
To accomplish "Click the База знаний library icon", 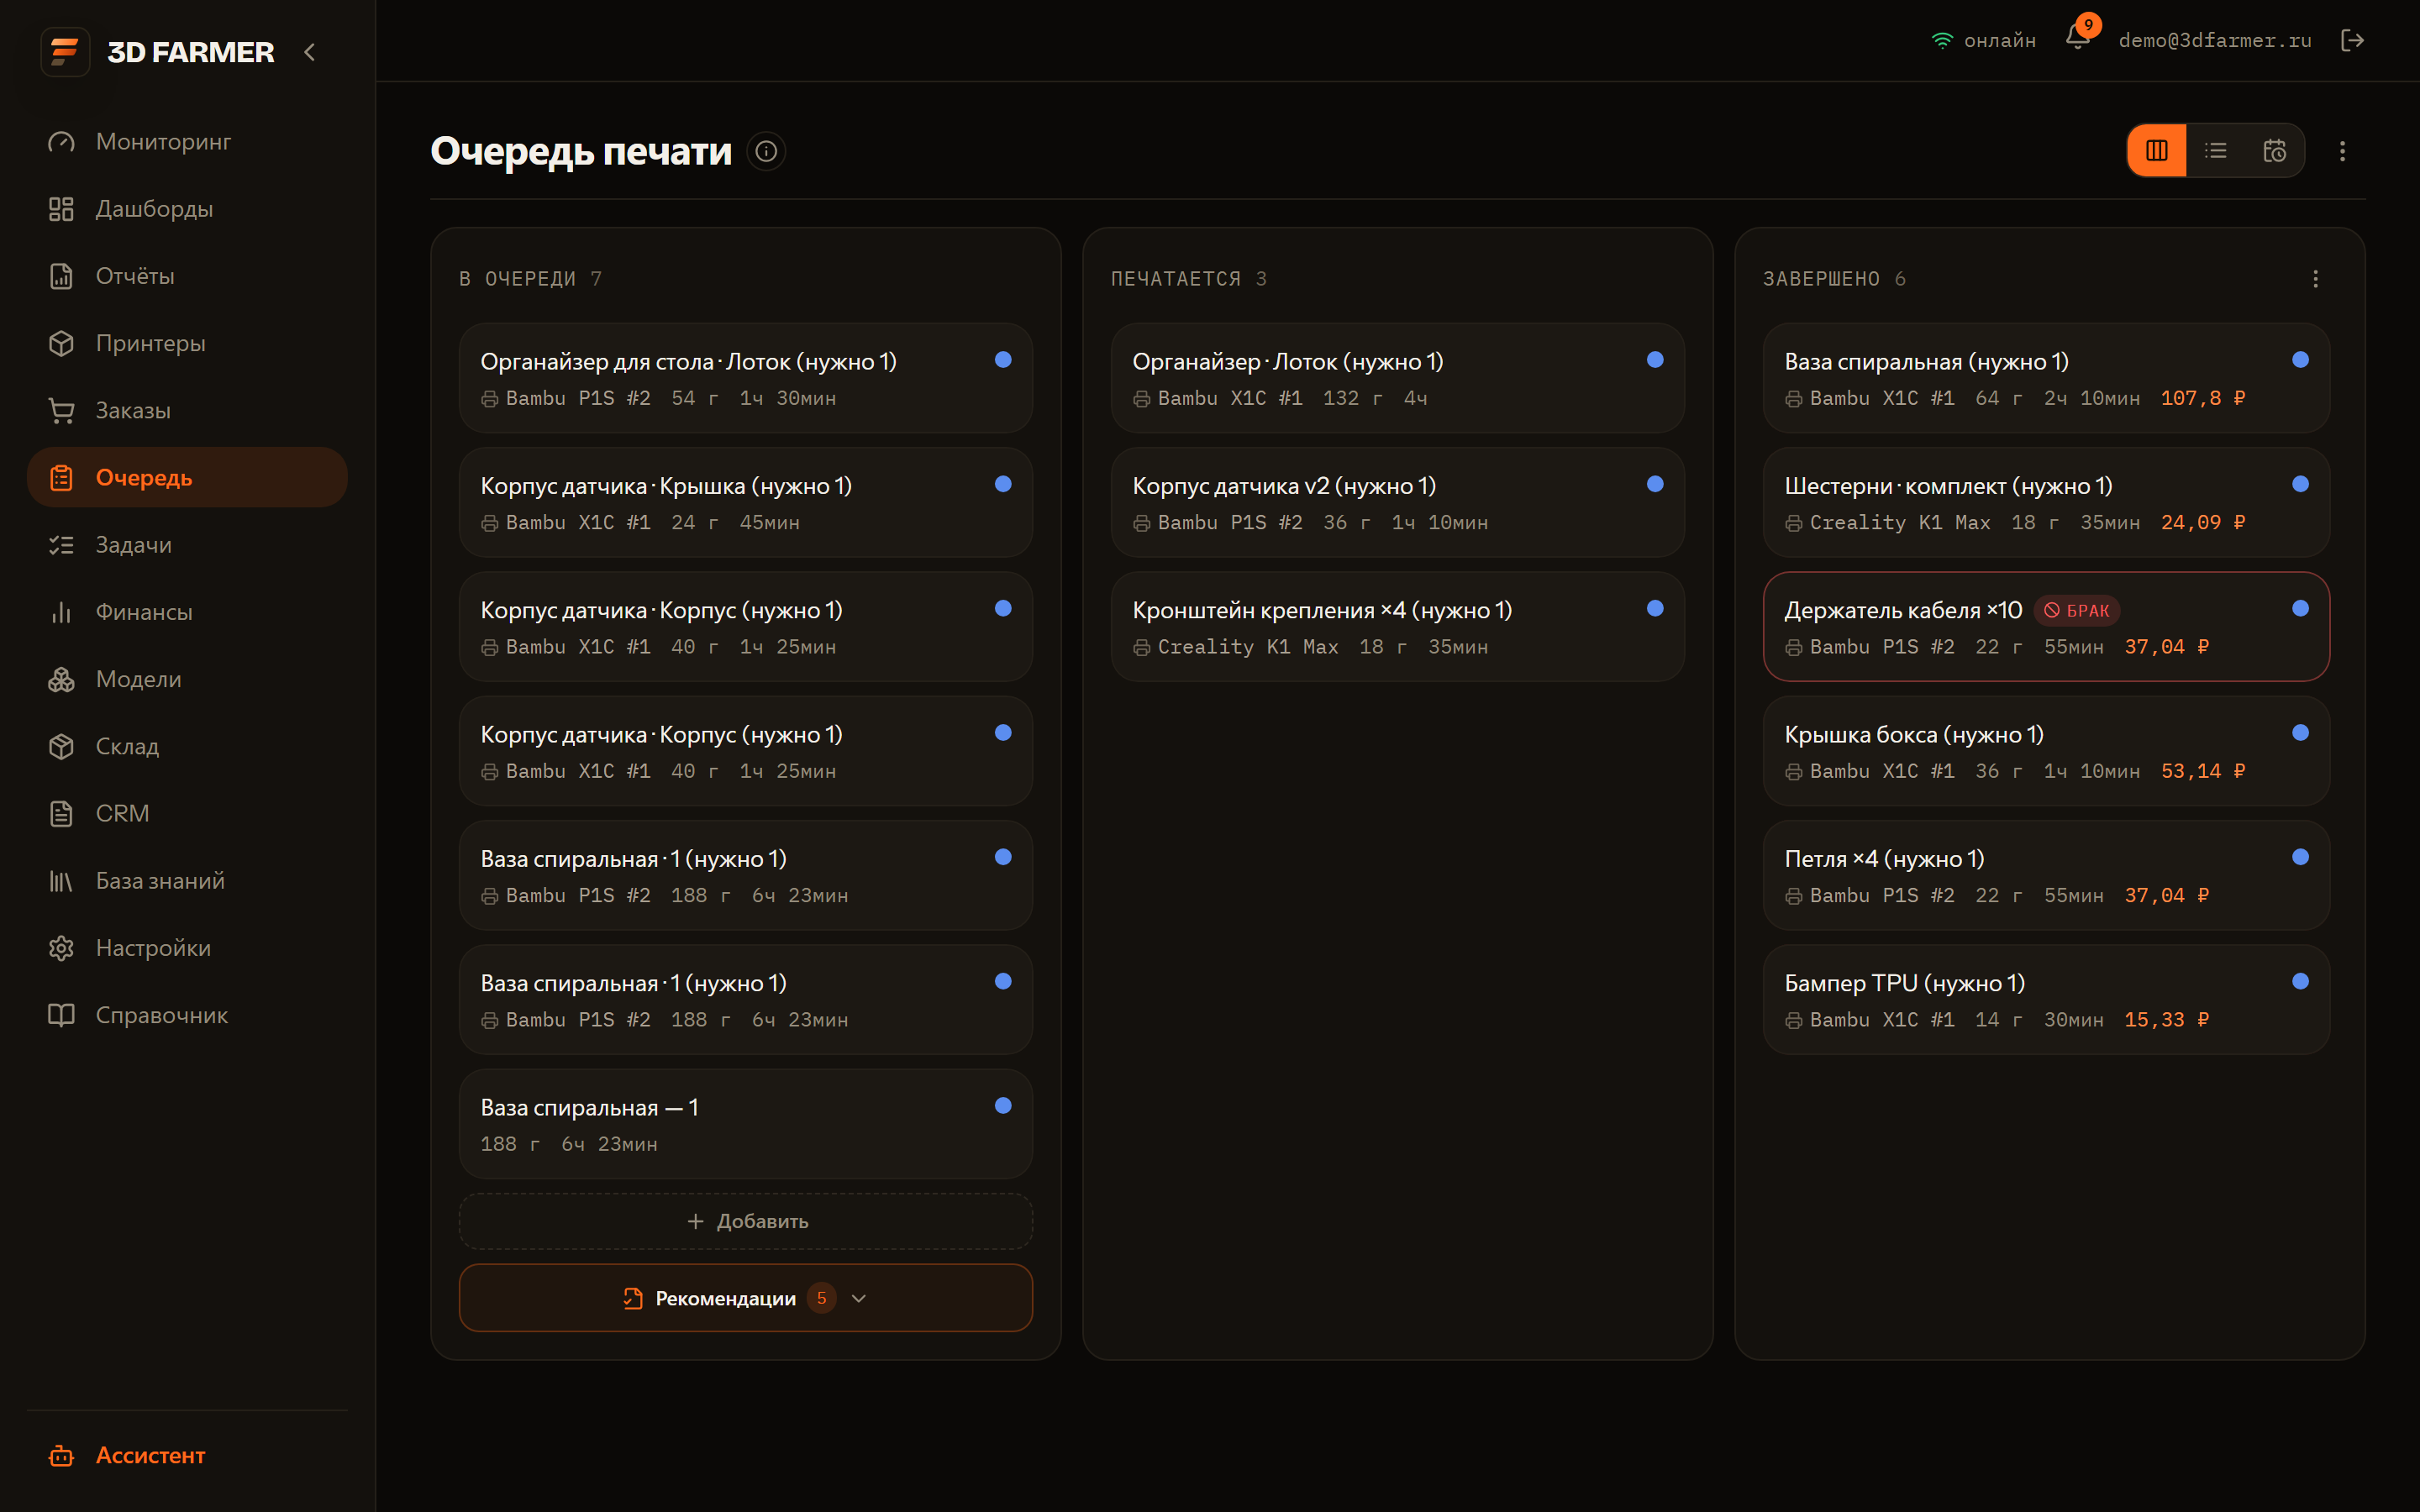I will 61,881.
